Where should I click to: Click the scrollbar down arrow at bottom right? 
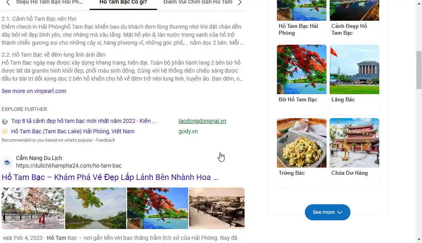click(x=419, y=239)
